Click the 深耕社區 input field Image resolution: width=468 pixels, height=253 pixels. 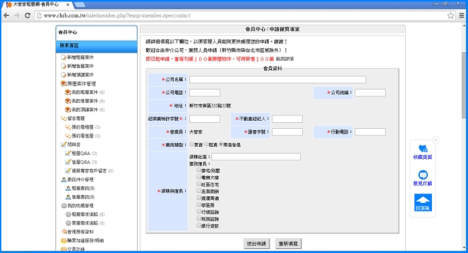(x=256, y=157)
